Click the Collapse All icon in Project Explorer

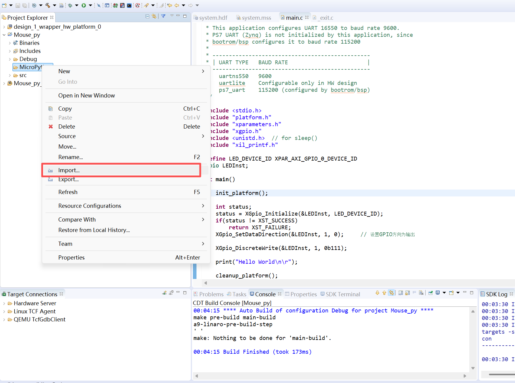click(x=147, y=16)
